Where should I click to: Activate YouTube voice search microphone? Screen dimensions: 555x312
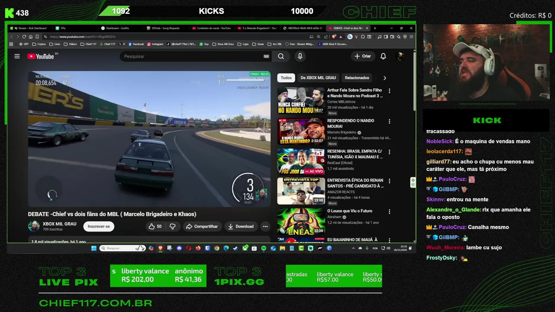300,56
